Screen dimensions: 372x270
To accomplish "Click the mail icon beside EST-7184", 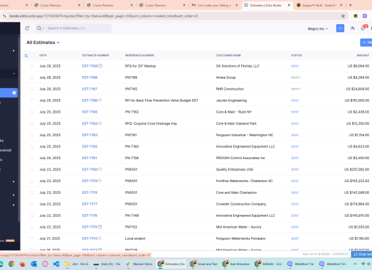I will pos(100,123).
